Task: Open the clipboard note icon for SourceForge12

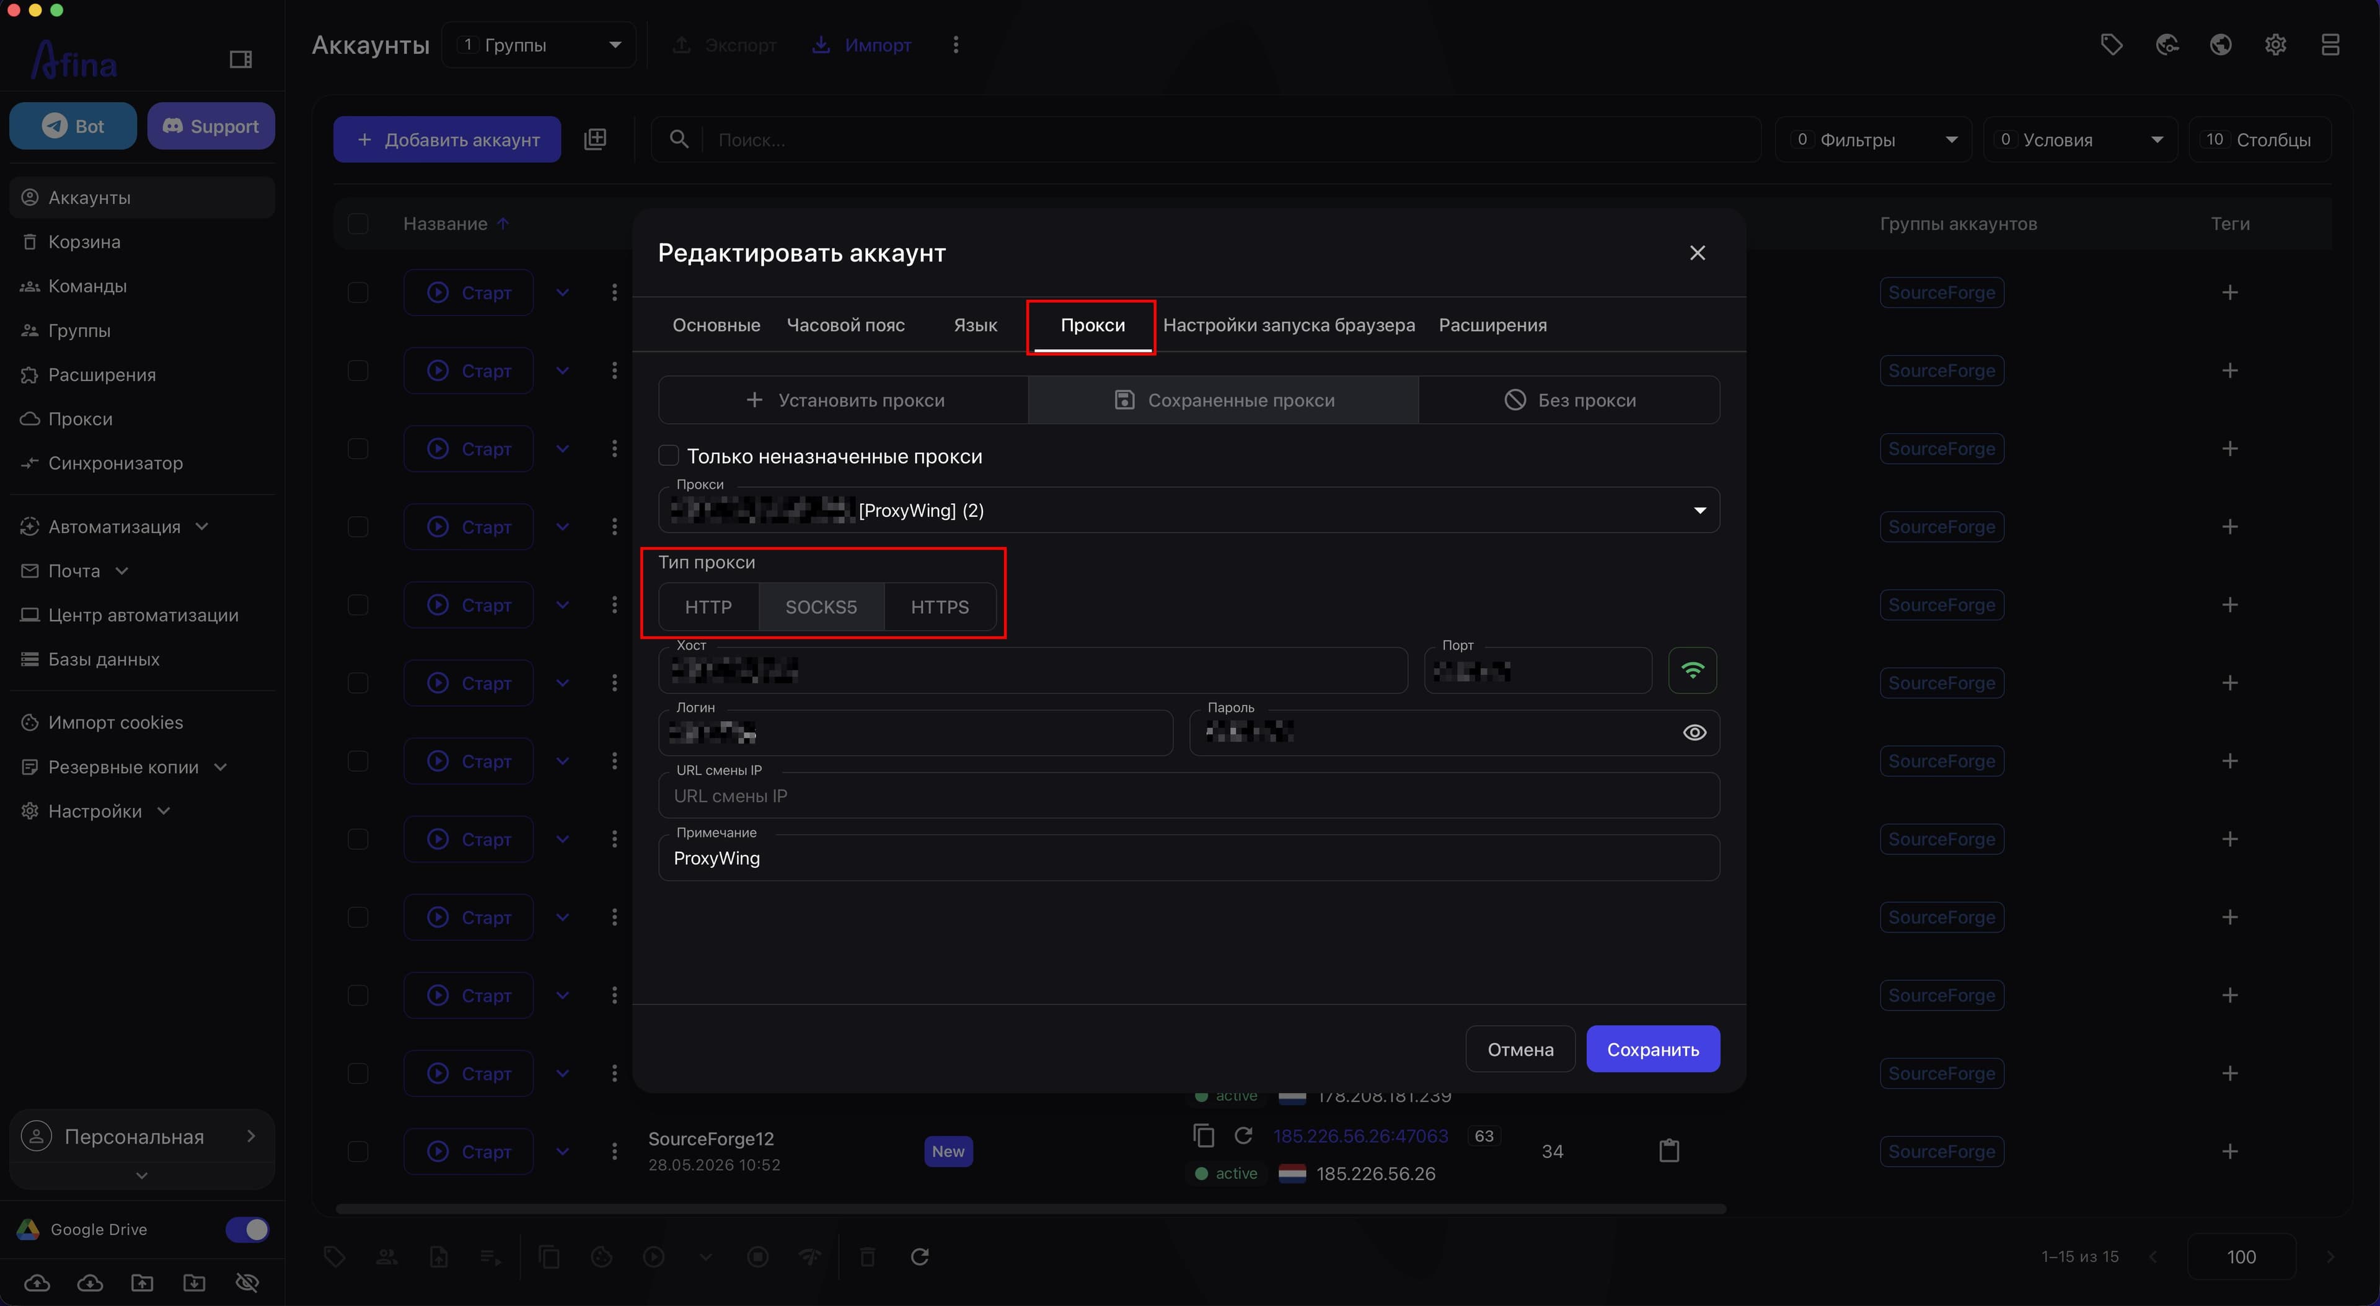Action: [x=1668, y=1151]
